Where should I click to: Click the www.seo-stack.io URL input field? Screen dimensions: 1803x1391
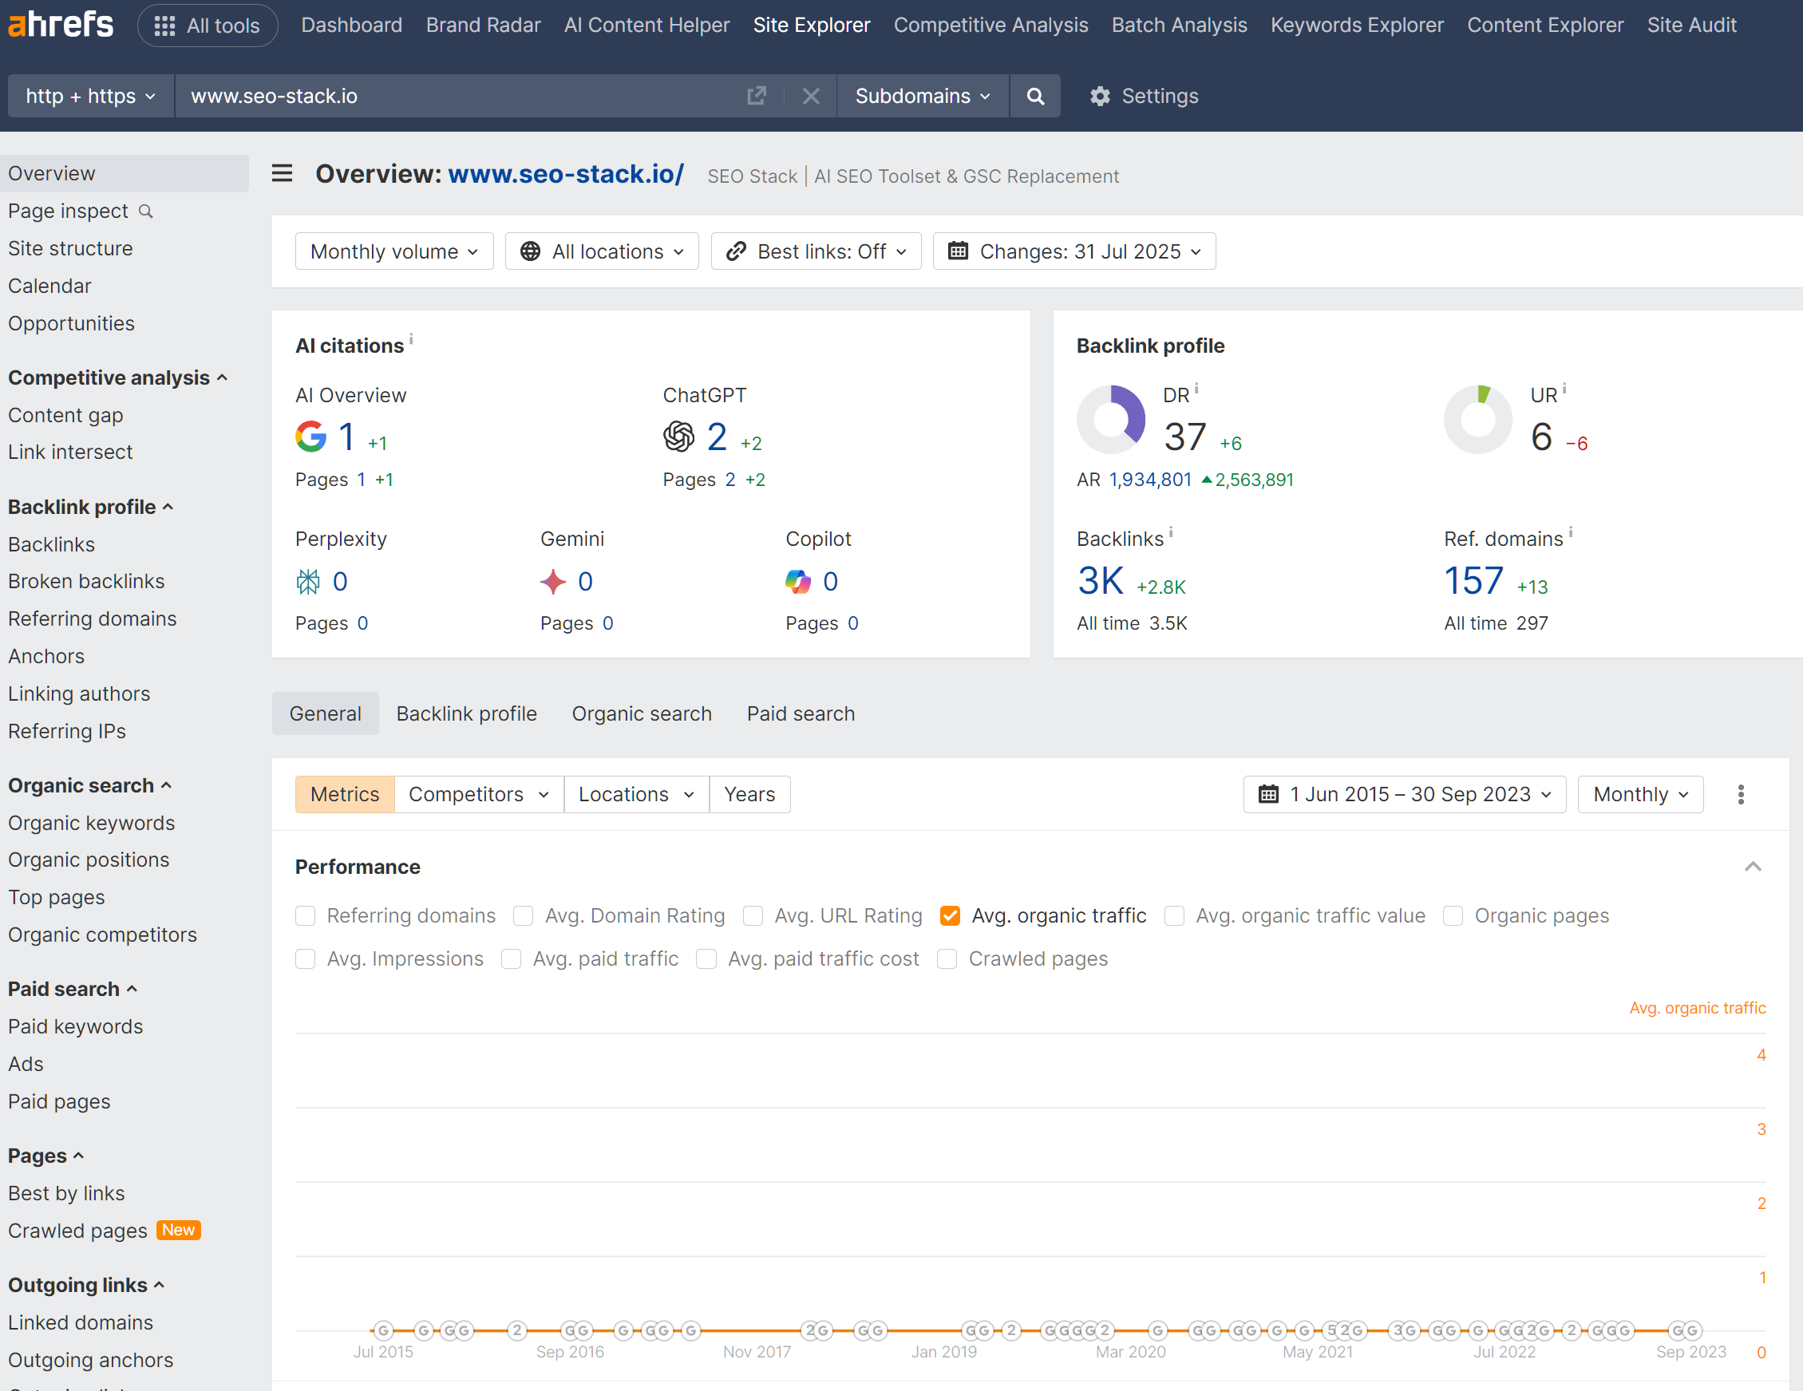click(462, 96)
